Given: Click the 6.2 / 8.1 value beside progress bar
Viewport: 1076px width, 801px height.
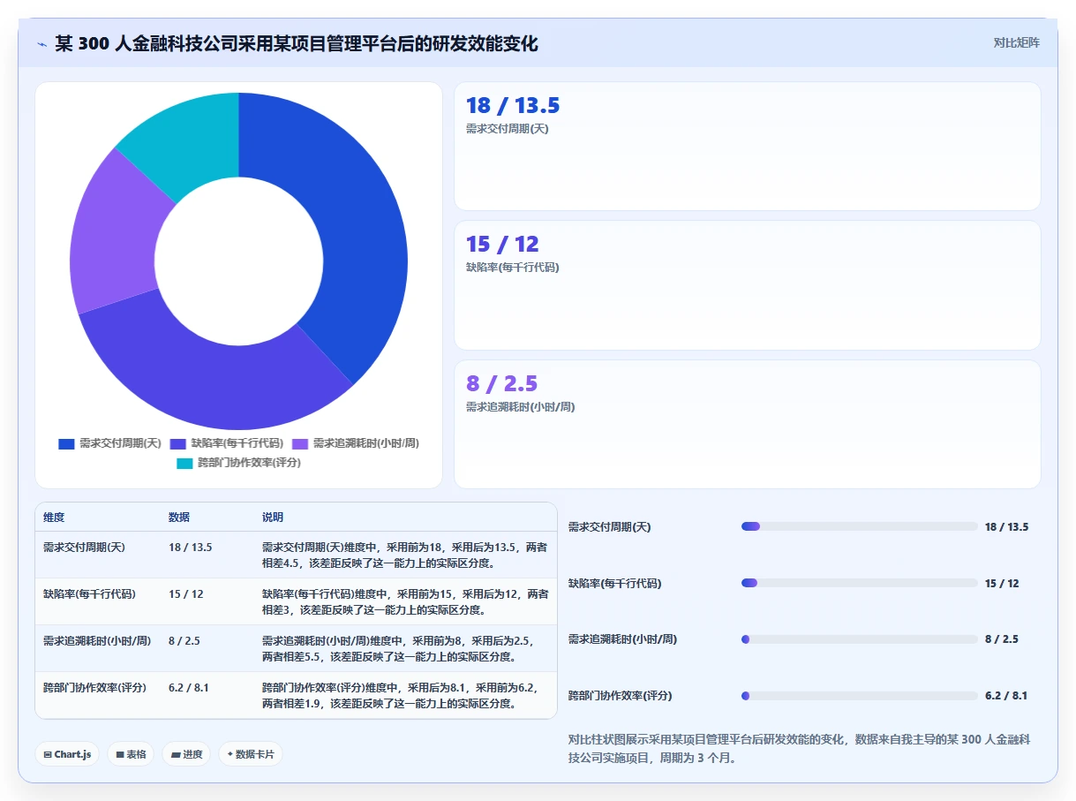Looking at the screenshot, I should (x=1006, y=696).
